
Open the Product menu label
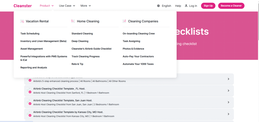pos(45,6)
